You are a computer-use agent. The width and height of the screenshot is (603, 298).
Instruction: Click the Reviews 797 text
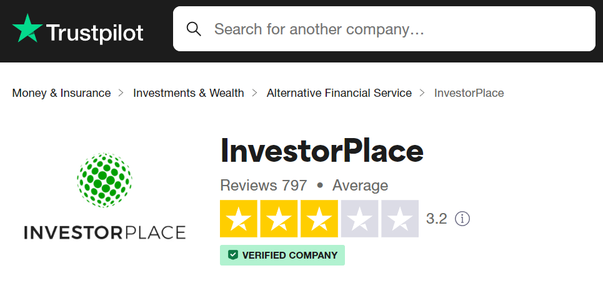[264, 186]
